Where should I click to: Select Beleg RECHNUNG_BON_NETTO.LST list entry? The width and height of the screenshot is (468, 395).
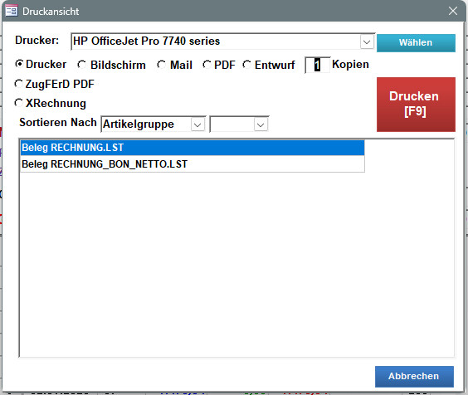193,164
